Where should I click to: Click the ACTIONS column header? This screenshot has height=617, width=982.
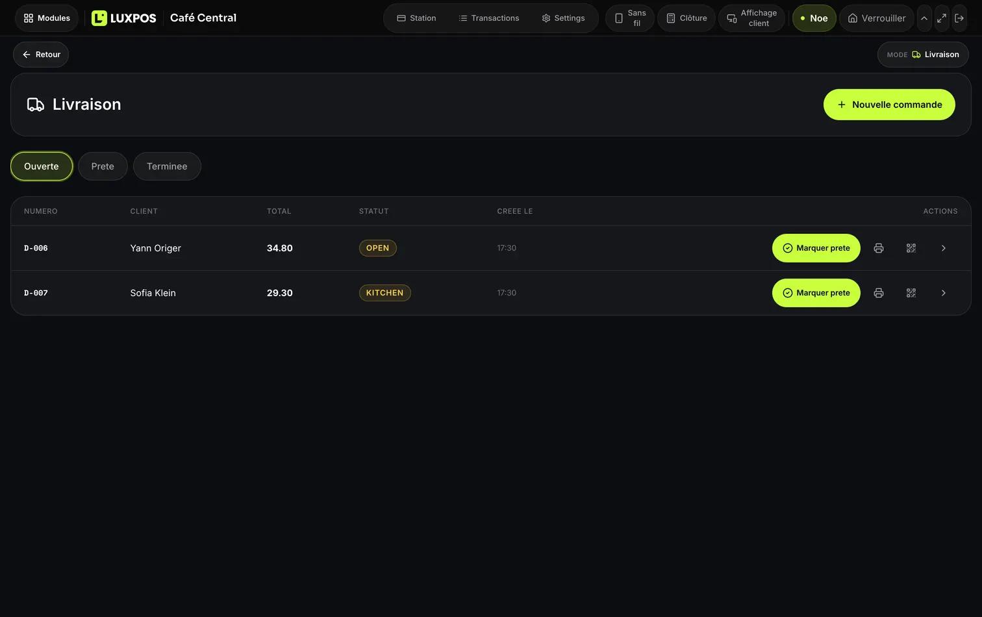[940, 211]
